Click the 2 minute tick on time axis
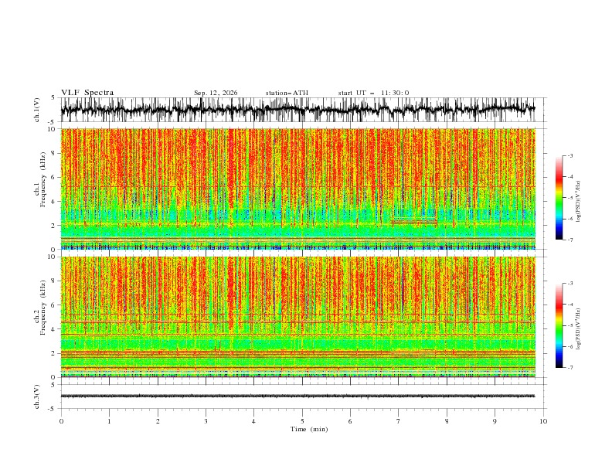612x473 pixels. click(x=158, y=421)
